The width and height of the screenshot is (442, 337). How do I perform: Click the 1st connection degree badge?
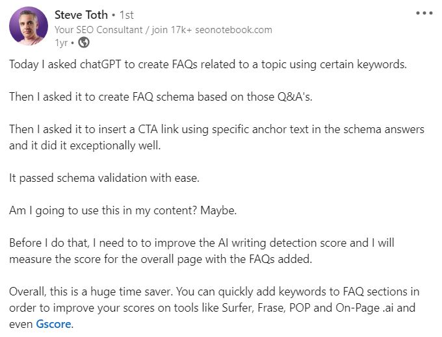pos(127,15)
